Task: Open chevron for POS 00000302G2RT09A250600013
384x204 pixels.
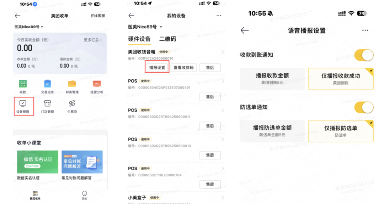Action: (223, 139)
